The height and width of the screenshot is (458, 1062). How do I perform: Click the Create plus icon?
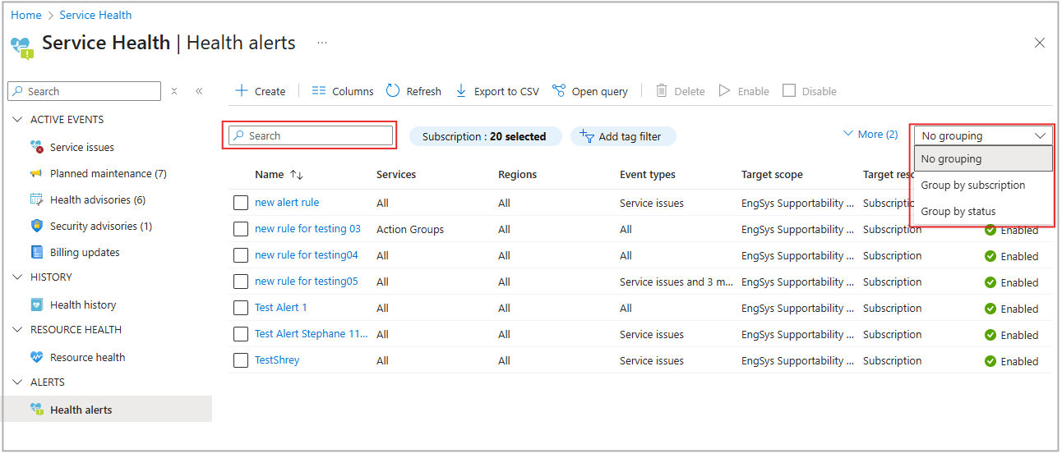(242, 91)
